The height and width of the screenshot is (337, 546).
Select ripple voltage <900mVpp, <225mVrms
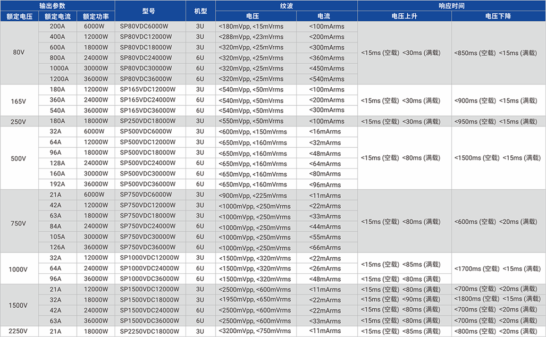(253, 195)
